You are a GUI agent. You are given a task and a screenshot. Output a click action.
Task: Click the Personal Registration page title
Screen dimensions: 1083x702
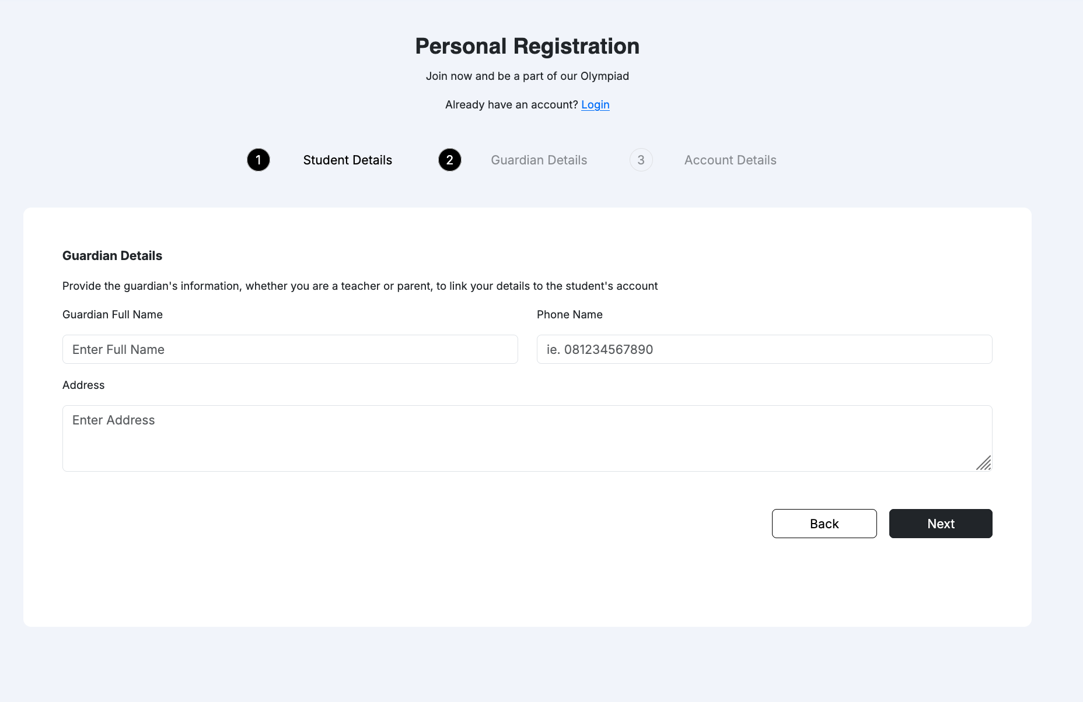click(x=527, y=46)
